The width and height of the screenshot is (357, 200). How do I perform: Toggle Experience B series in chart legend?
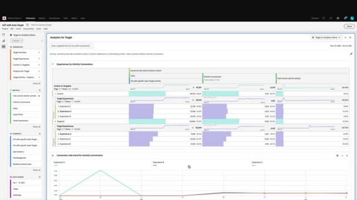point(159,162)
